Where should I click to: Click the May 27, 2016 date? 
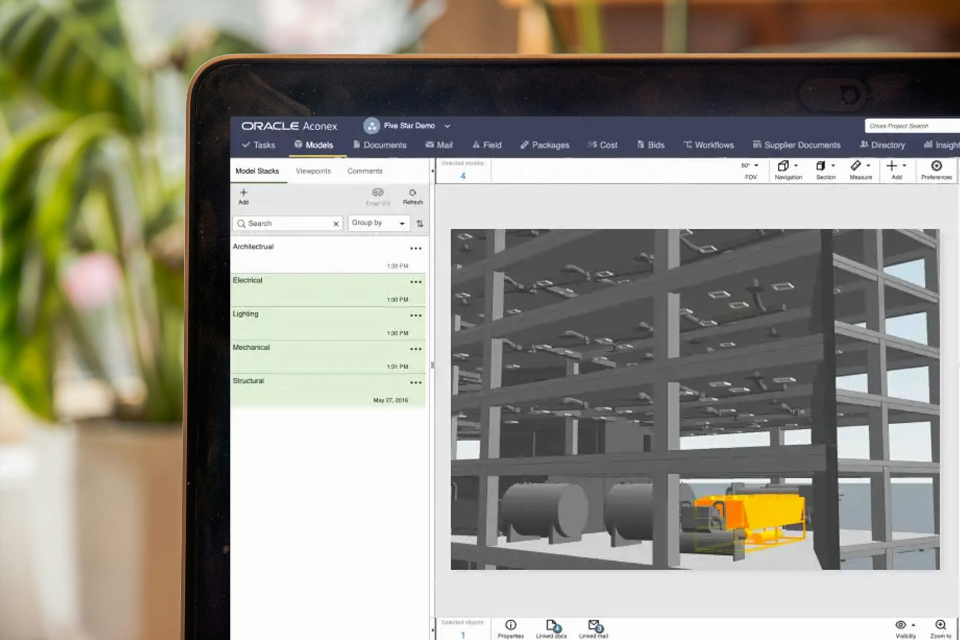coord(391,400)
